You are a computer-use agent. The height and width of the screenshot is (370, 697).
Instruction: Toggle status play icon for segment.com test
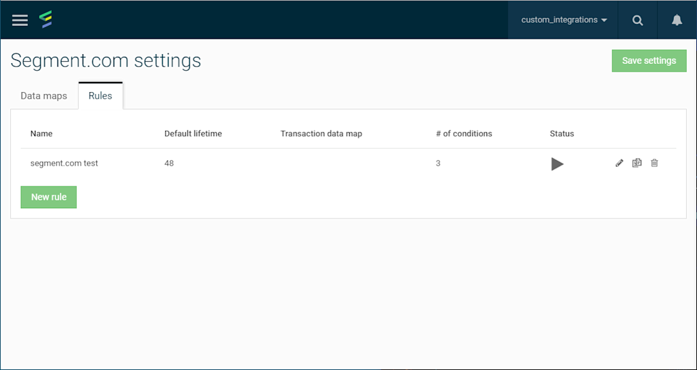(558, 164)
